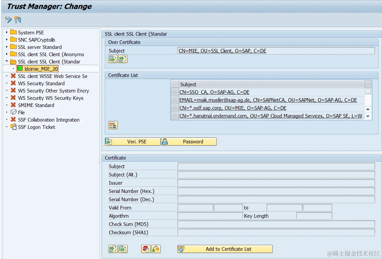Screen dimensions: 382x259
Task: Click the Import certificate icon in Certificate section
Action: (x=113, y=249)
